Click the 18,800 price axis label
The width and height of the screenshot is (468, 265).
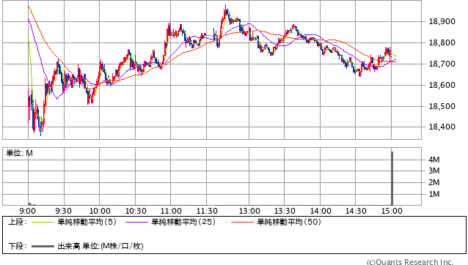coord(442,42)
